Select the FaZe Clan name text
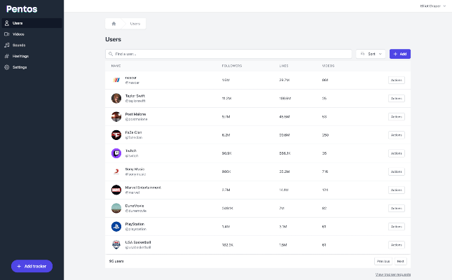The width and height of the screenshot is (452, 280). [133, 132]
